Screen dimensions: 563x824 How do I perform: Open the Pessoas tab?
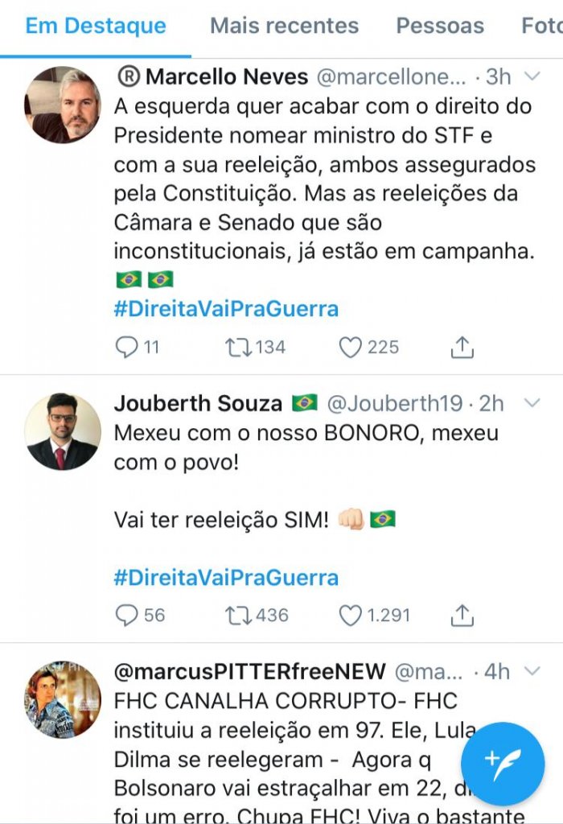(440, 26)
